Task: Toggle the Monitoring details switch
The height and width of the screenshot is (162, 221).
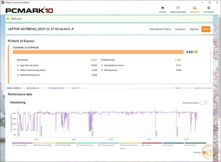Action: [x=204, y=103]
